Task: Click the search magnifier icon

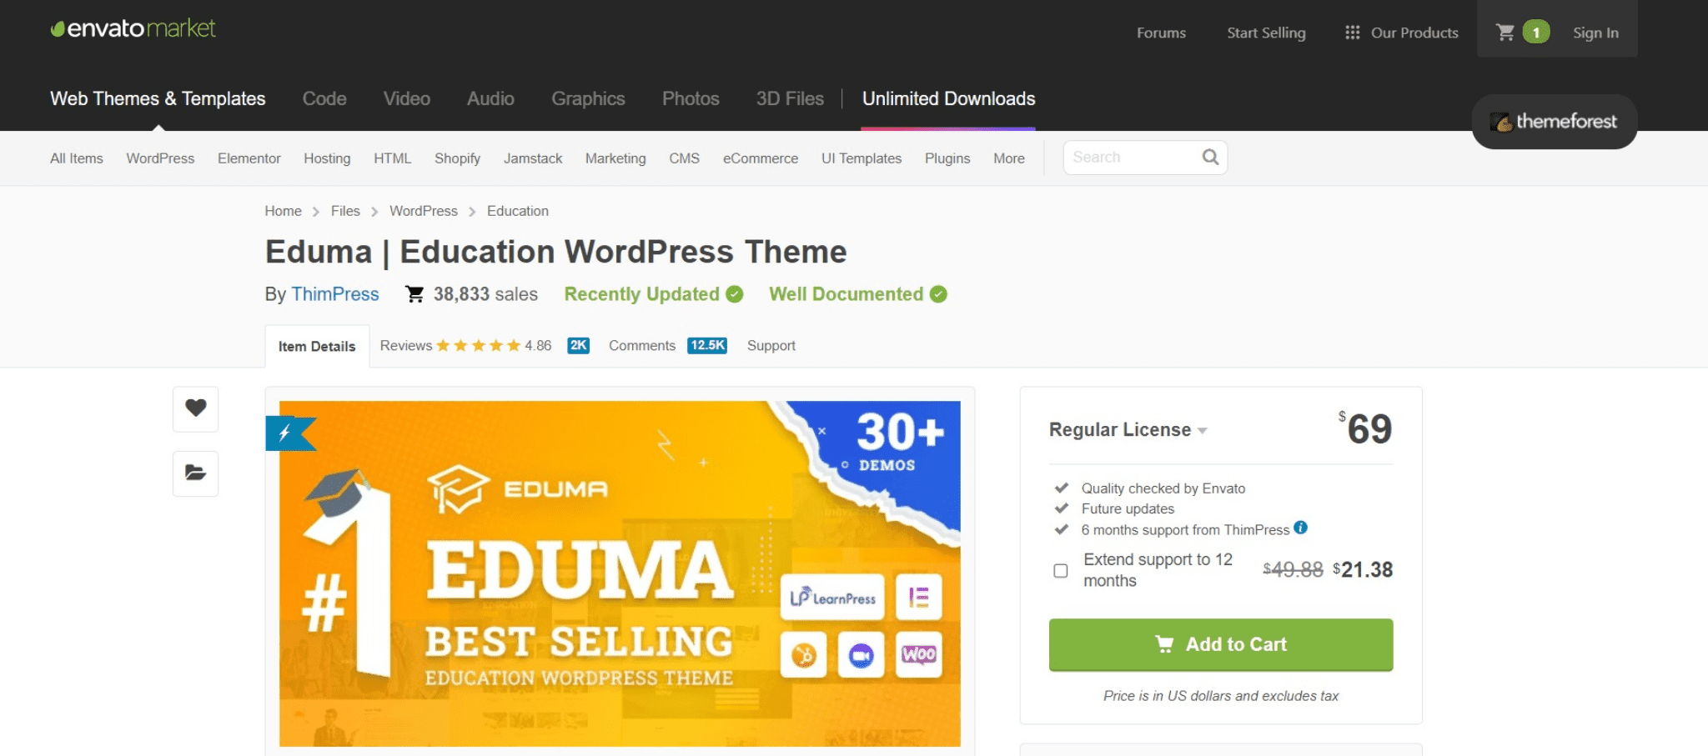Action: 1210,157
